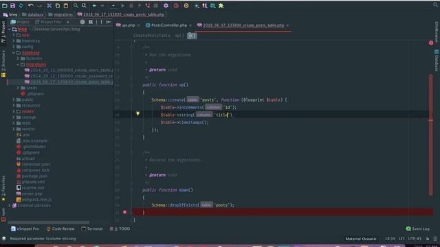Open the run configuration dropdown
Image resolution: width=440 pixels, height=247 pixels.
coord(113,5)
